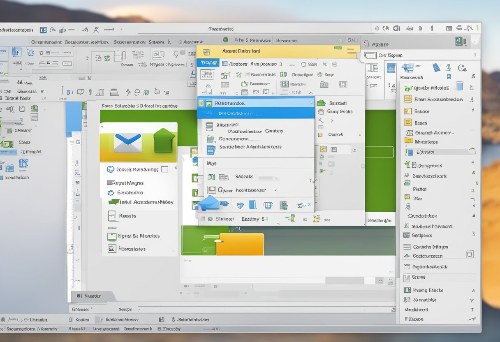The image size is (500, 342).
Task: Check the box next to Icons Message option
Action: [164, 169]
